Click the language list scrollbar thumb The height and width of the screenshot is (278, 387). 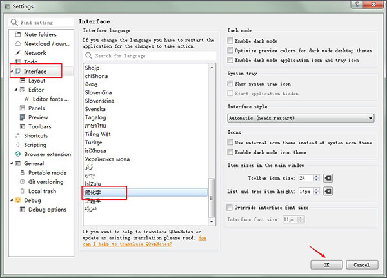[x=212, y=198]
